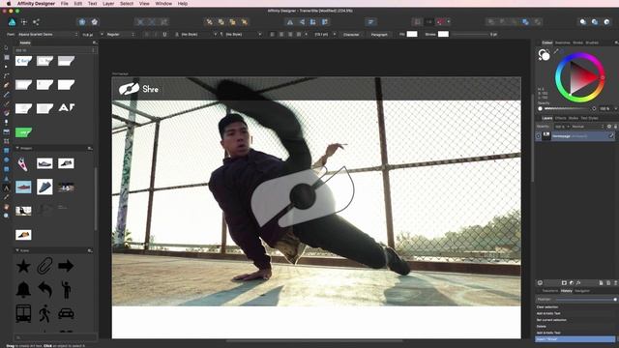Screen dimensions: 619x348
Task: Click the right arrow icon asset
Action: (x=66, y=266)
